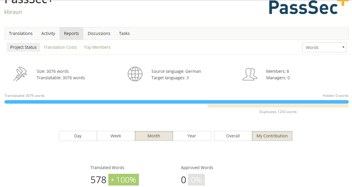The height and width of the screenshot is (187, 352).
Task: Open the Translations tab
Action: (x=21, y=33)
